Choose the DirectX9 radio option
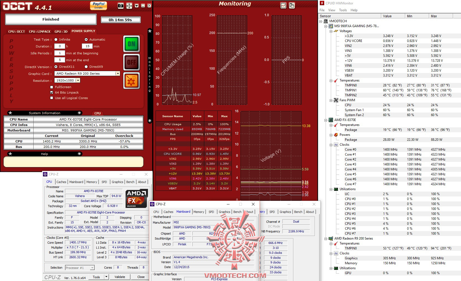461x281 pixels. pyautogui.click(x=86, y=67)
